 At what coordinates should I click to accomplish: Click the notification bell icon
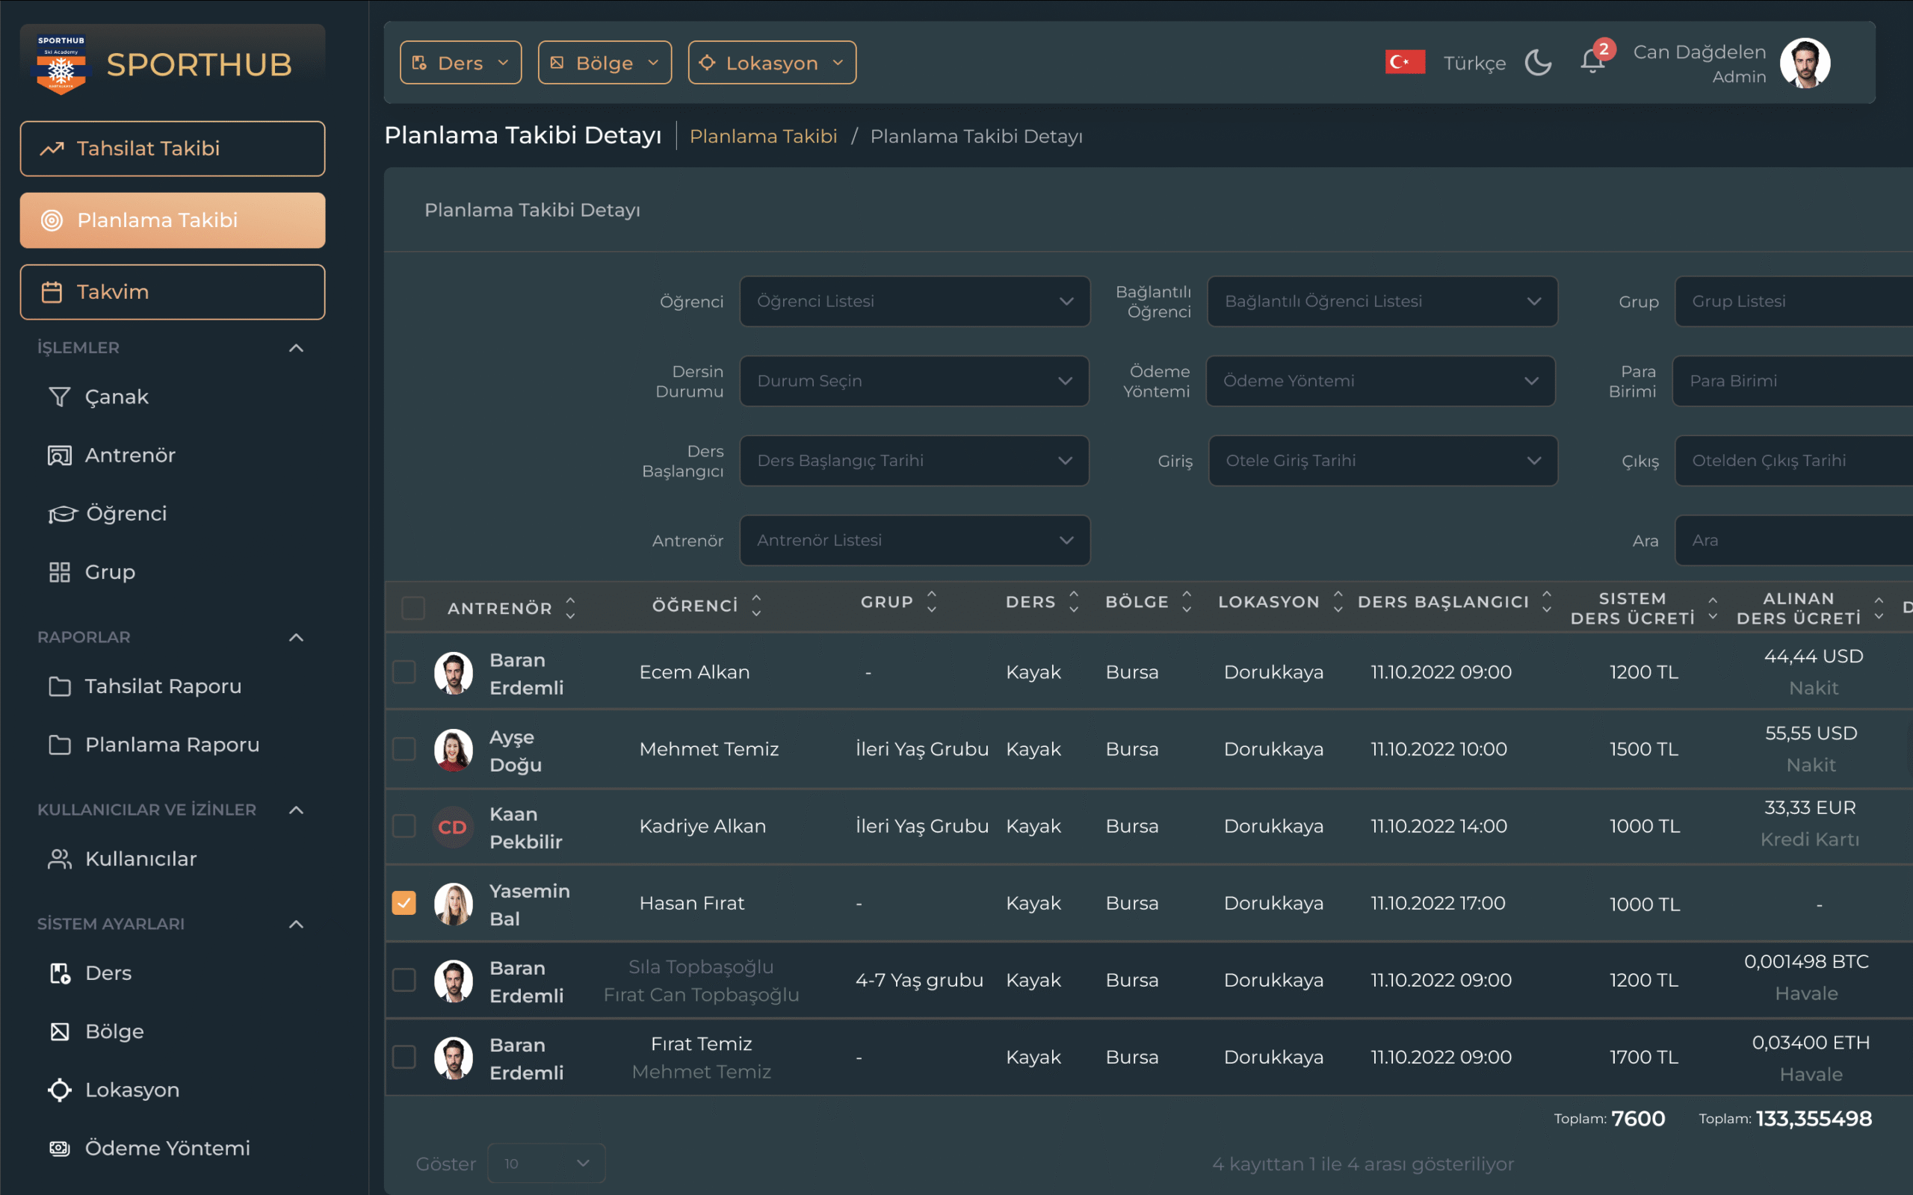coord(1592,62)
